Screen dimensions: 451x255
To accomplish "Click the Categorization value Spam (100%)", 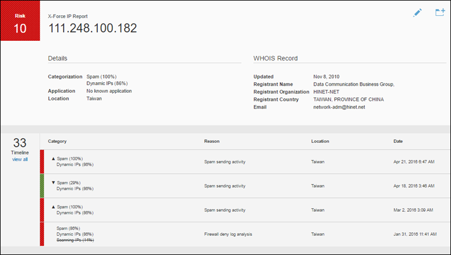I will coord(102,76).
